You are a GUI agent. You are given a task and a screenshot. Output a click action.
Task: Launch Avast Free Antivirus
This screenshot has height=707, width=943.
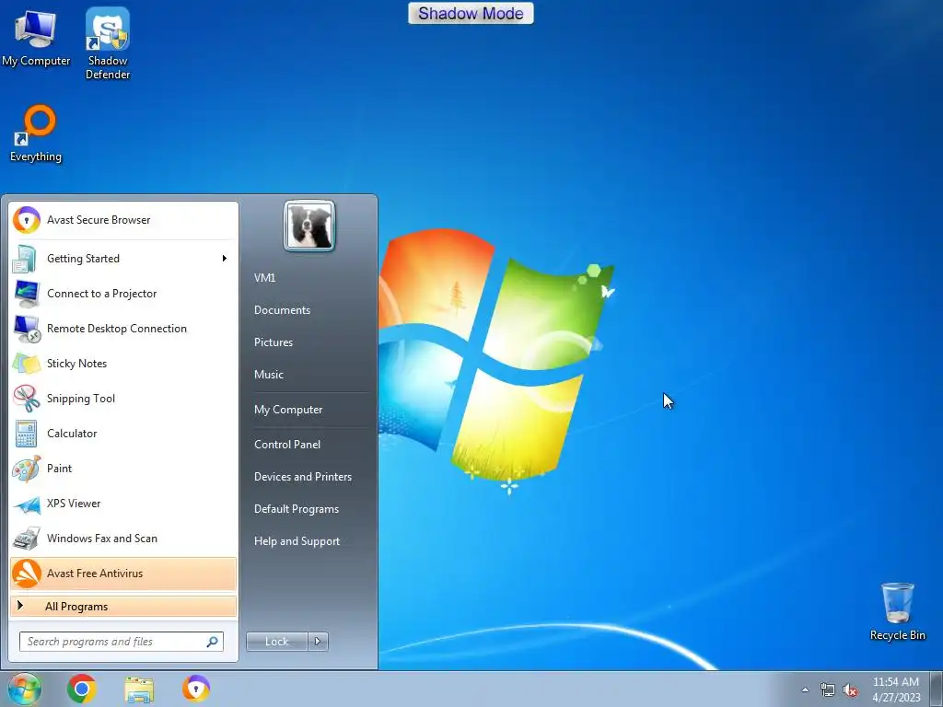tap(123, 574)
